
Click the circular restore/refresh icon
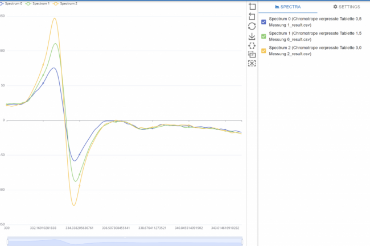click(x=252, y=26)
